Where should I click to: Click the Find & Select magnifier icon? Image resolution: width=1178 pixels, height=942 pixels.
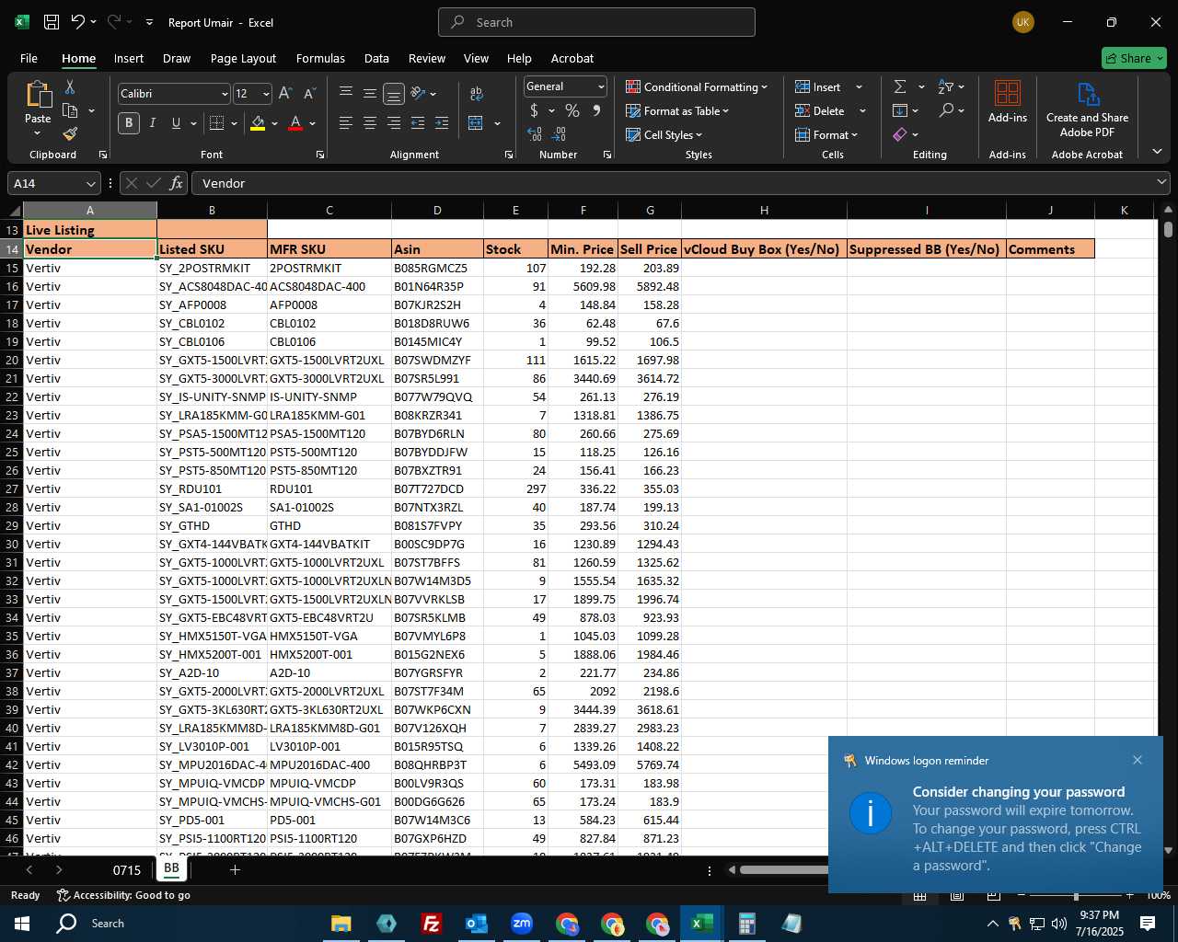(x=946, y=110)
